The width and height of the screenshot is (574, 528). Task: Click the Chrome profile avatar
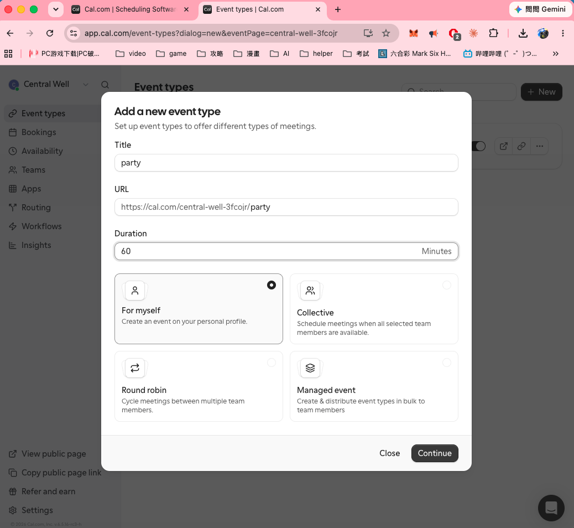[x=543, y=33]
